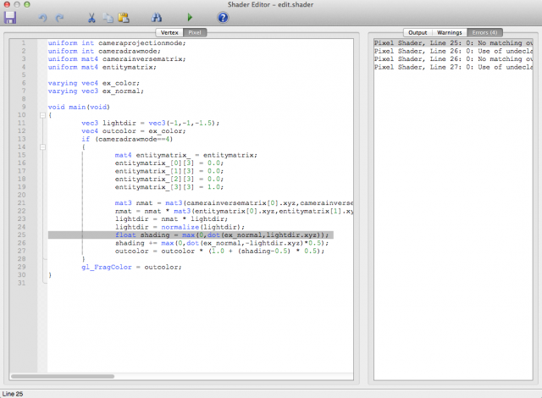Collapse the main function fold at line 10
Image resolution: width=542 pixels, height=398 pixels.
41,115
